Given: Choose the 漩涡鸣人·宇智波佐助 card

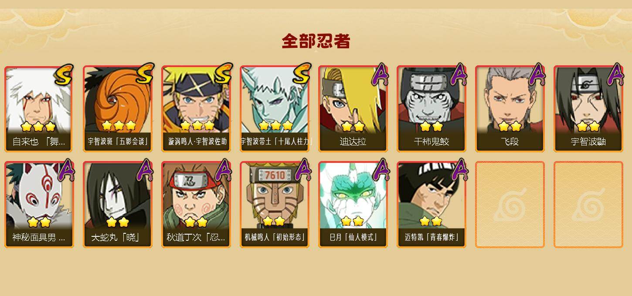Looking at the screenshot, I should [196, 109].
